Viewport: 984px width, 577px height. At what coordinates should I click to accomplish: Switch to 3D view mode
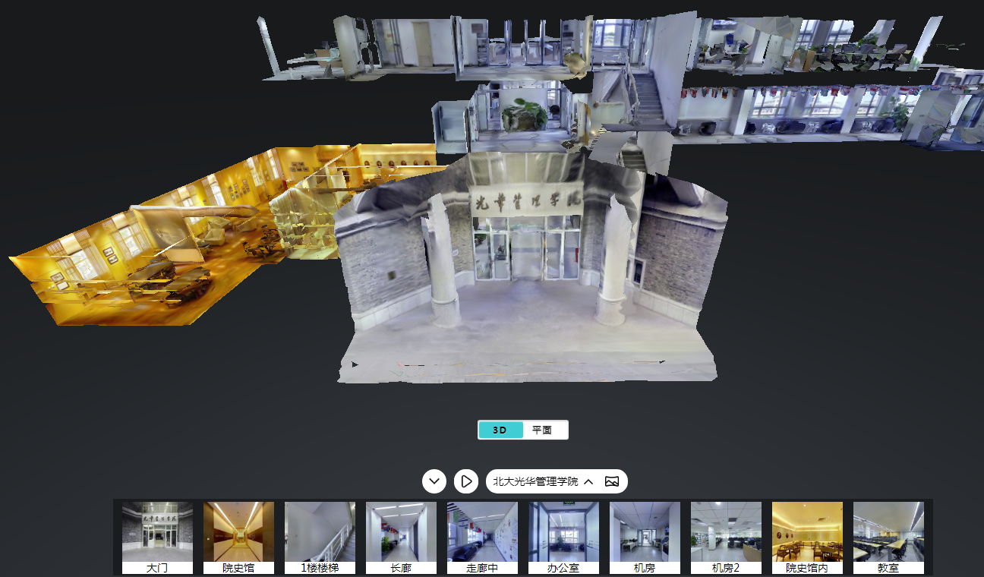pos(500,430)
